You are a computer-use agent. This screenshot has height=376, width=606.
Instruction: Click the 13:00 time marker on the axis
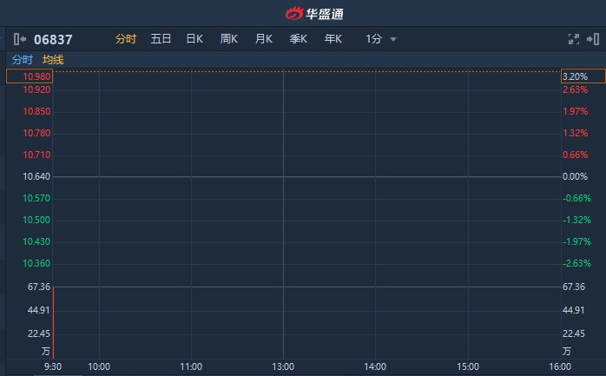pos(283,366)
